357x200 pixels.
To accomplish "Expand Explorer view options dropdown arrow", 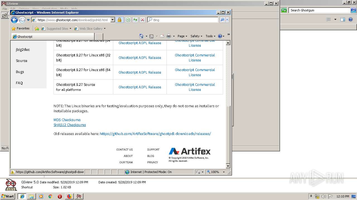I will (335, 19).
